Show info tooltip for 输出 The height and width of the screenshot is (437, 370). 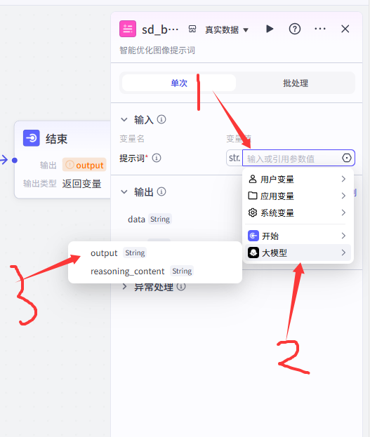(161, 191)
